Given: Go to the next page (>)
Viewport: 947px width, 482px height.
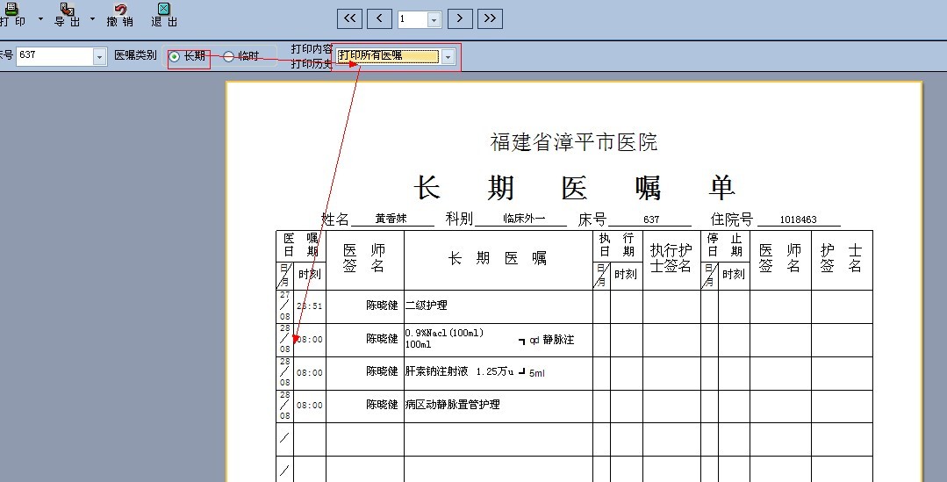Looking at the screenshot, I should (460, 18).
